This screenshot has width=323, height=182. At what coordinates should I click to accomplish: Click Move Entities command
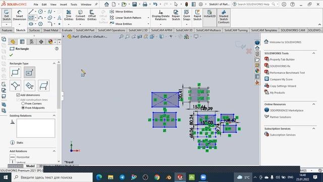[121, 24]
